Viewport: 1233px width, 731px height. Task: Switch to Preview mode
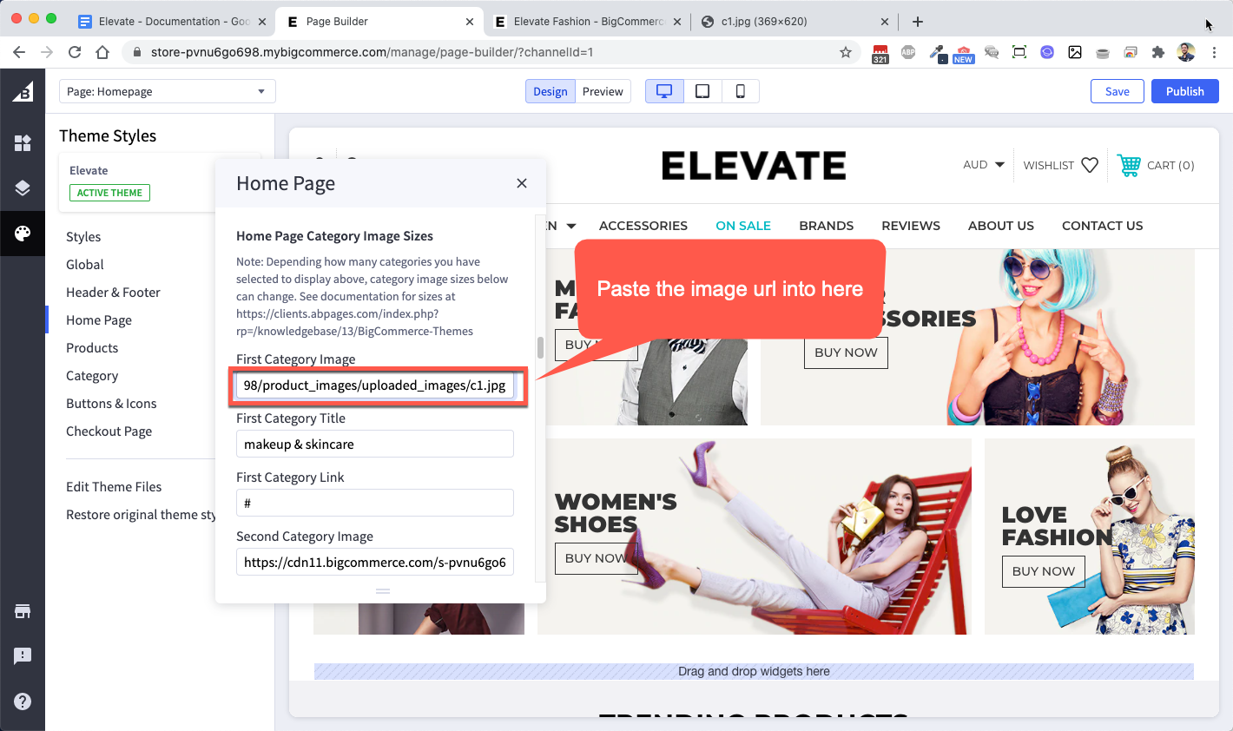[603, 91]
